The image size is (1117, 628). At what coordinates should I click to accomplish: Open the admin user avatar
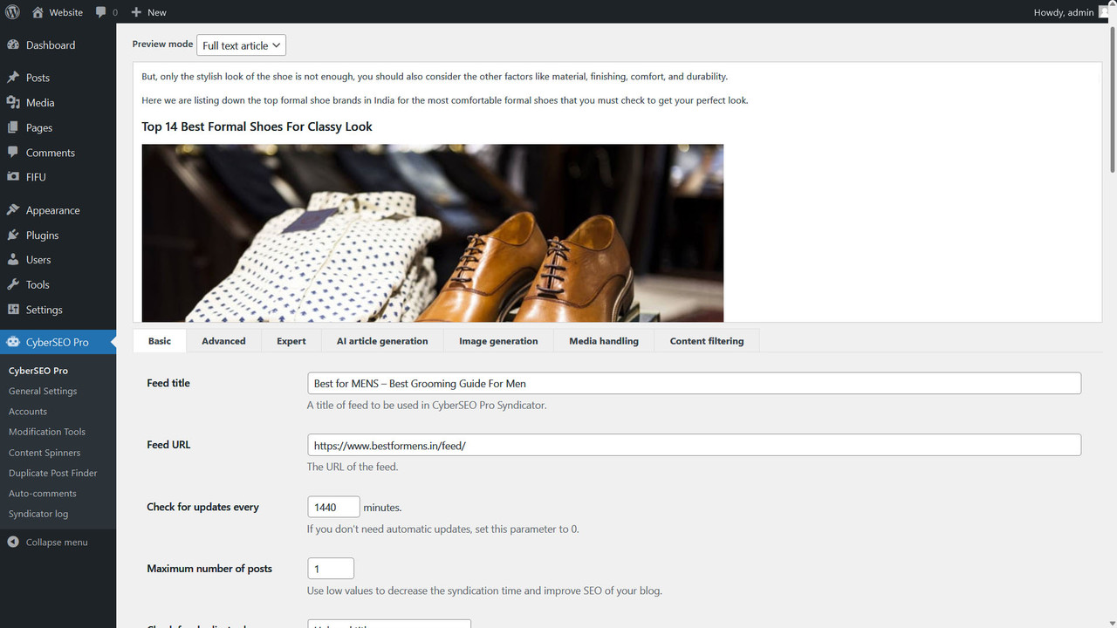[1105, 12]
